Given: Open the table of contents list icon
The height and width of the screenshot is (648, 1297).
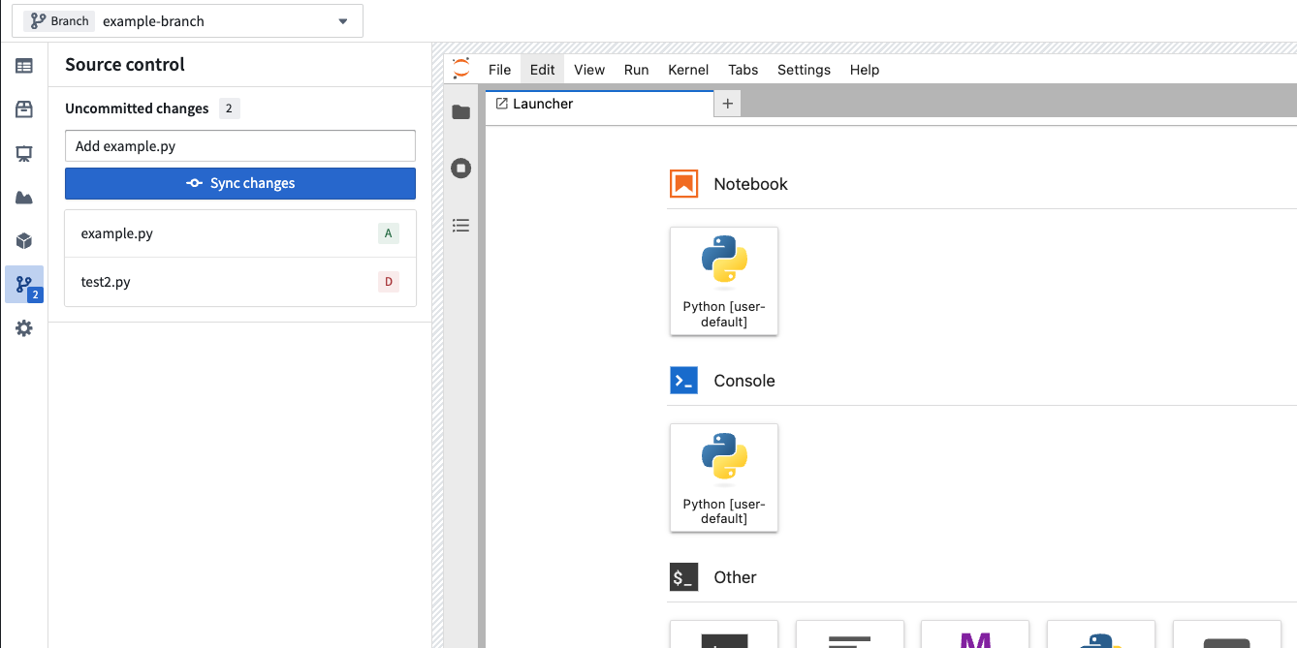Looking at the screenshot, I should [x=461, y=226].
